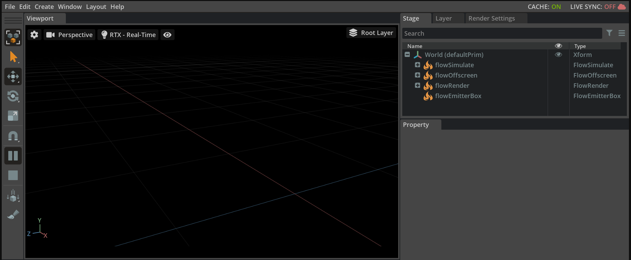
Task: Toggle visibility of World prim eye
Action: tap(558, 55)
